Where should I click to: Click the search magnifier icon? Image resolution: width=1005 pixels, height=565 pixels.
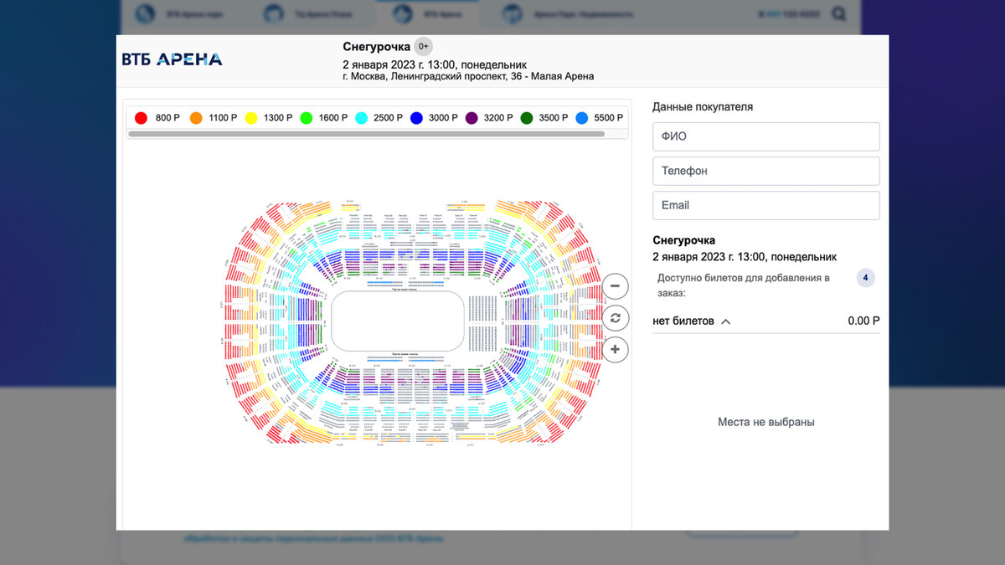point(838,14)
